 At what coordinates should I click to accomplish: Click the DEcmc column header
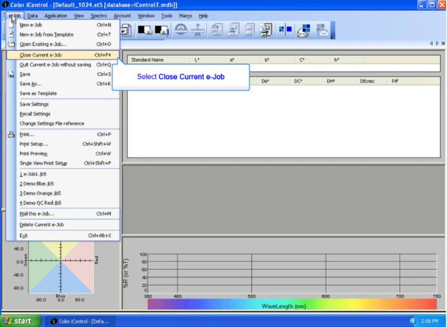pyautogui.click(x=368, y=82)
